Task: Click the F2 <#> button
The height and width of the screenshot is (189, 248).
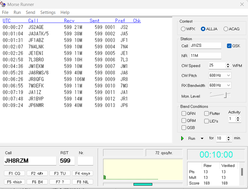Action: (37, 173)
